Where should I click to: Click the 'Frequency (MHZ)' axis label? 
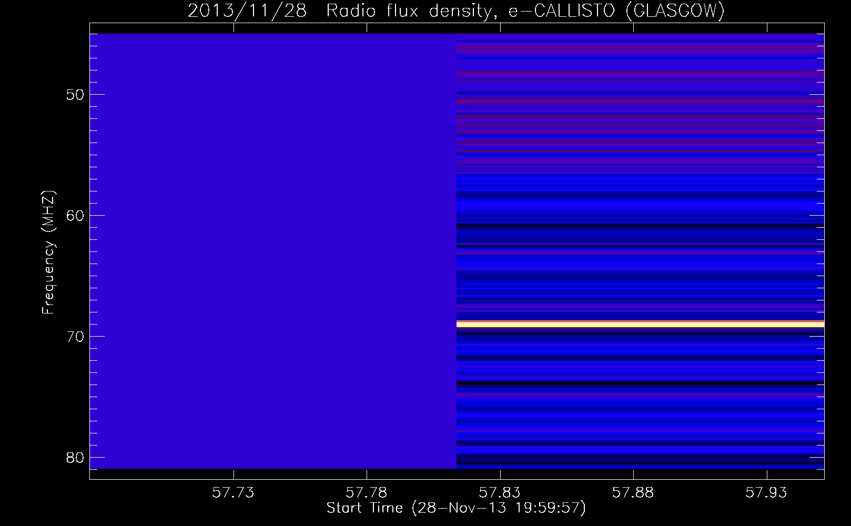(x=48, y=252)
